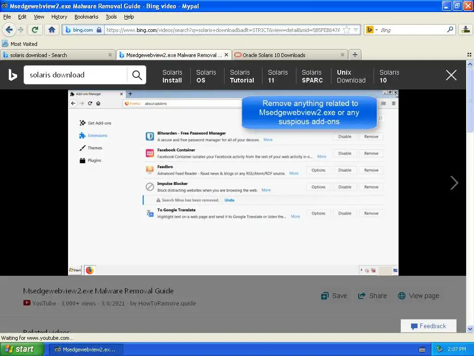Open the browser home page
This screenshot has width=474, height=356.
pyautogui.click(x=52, y=30)
